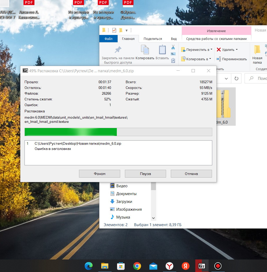
Task: Click the Copy icon in ribbon
Action: [145, 50]
